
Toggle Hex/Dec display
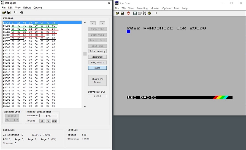[97, 57]
